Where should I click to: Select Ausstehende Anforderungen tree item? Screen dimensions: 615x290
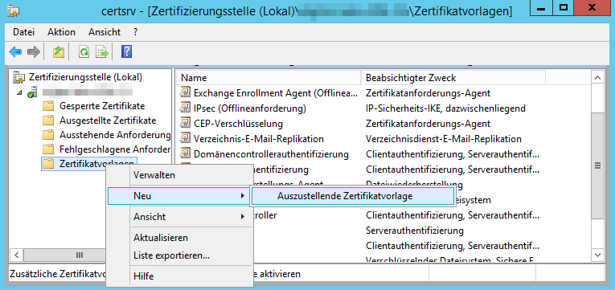[x=114, y=135]
